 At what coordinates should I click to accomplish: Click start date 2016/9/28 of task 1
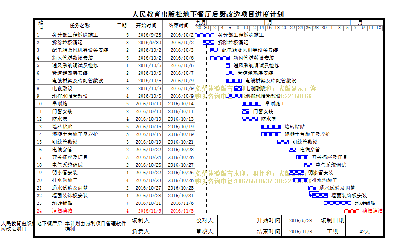[150, 35]
